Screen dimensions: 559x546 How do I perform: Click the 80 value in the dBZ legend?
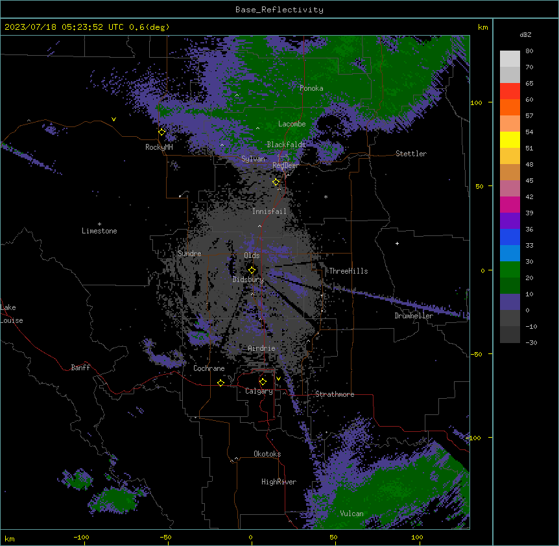click(x=529, y=51)
